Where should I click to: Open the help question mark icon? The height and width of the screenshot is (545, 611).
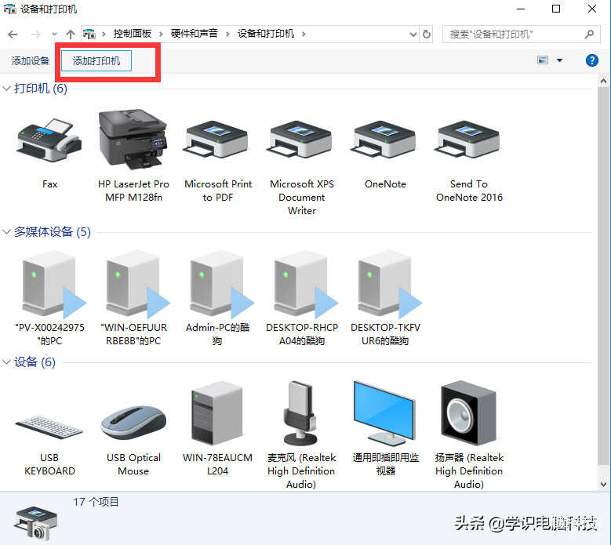point(591,60)
